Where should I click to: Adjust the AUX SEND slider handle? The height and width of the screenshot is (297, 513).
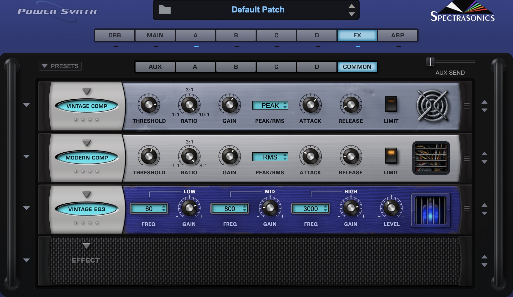tap(430, 62)
